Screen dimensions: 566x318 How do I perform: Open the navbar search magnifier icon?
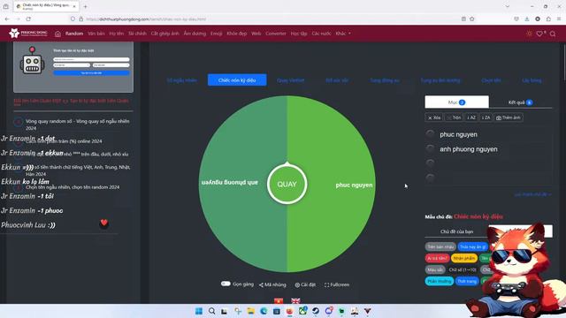[553, 34]
